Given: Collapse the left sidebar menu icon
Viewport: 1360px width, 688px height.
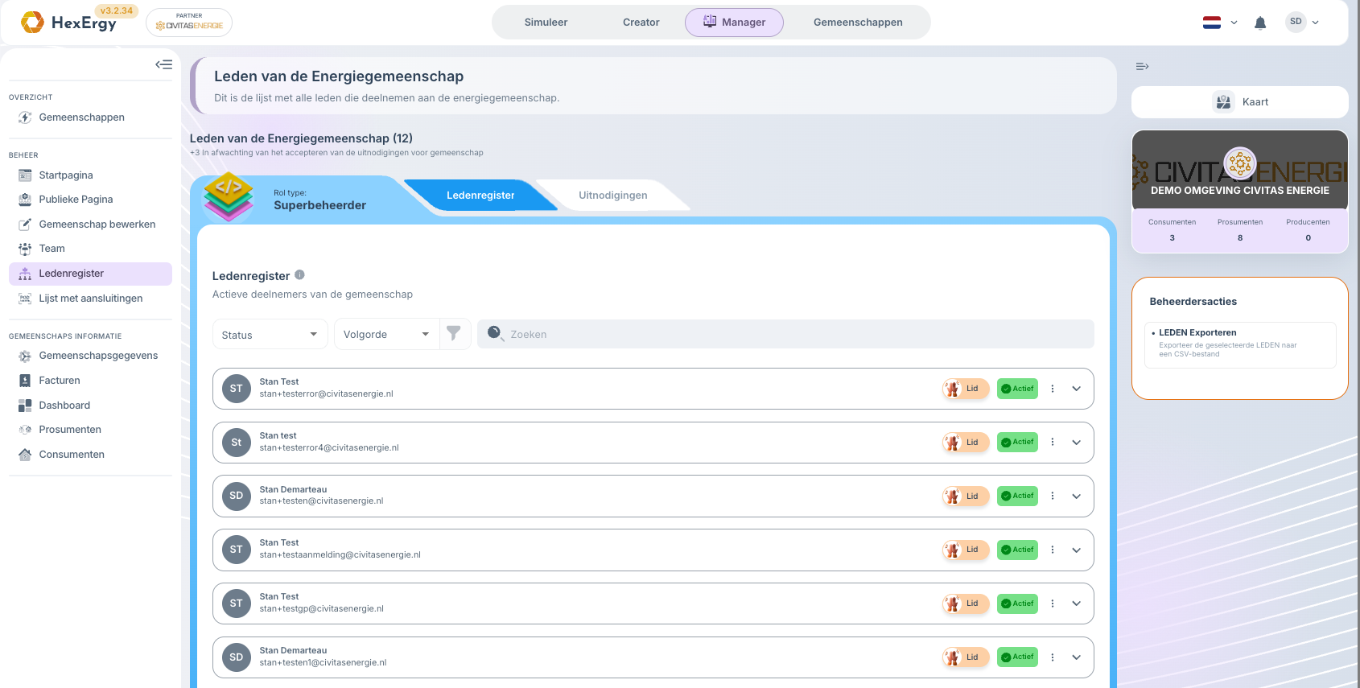Looking at the screenshot, I should click(x=163, y=64).
